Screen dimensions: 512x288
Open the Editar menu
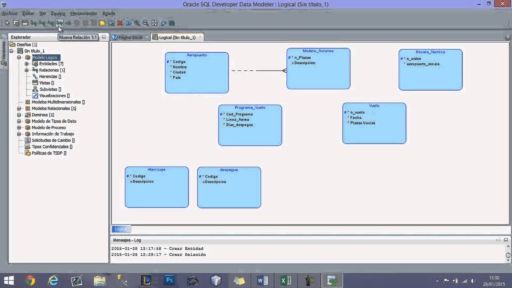[28, 13]
